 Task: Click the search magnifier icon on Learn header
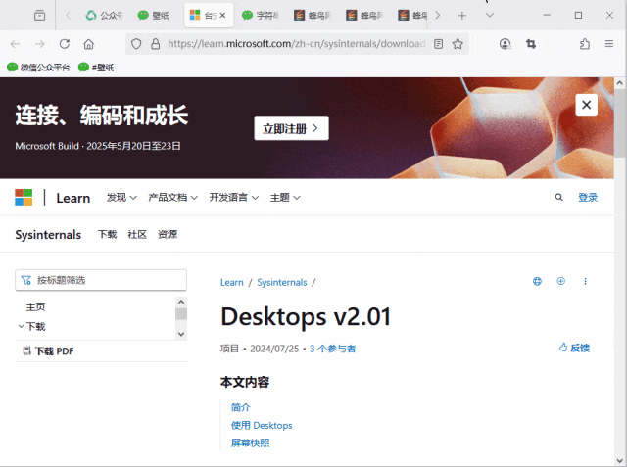tap(559, 197)
